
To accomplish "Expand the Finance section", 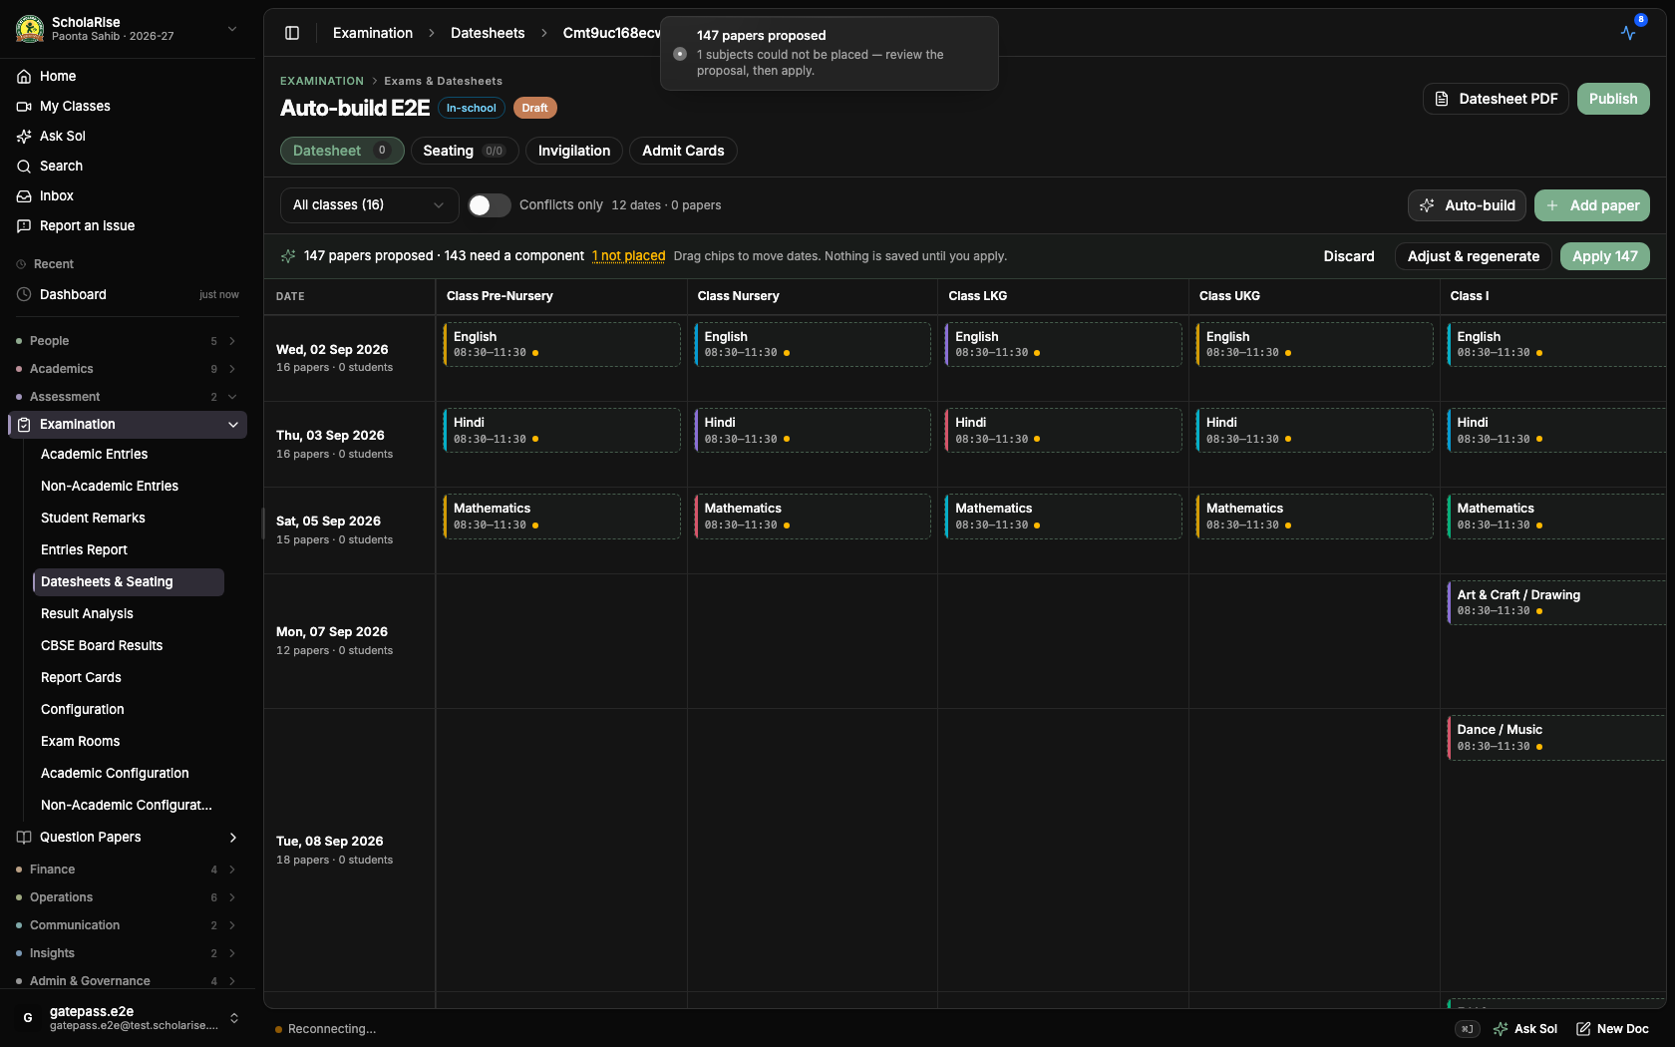I will tap(128, 870).
